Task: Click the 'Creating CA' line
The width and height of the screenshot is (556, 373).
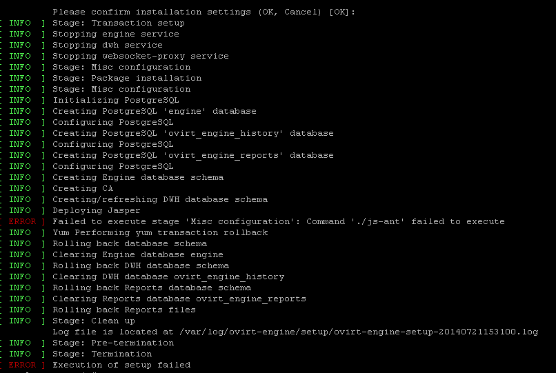Action: (83, 188)
